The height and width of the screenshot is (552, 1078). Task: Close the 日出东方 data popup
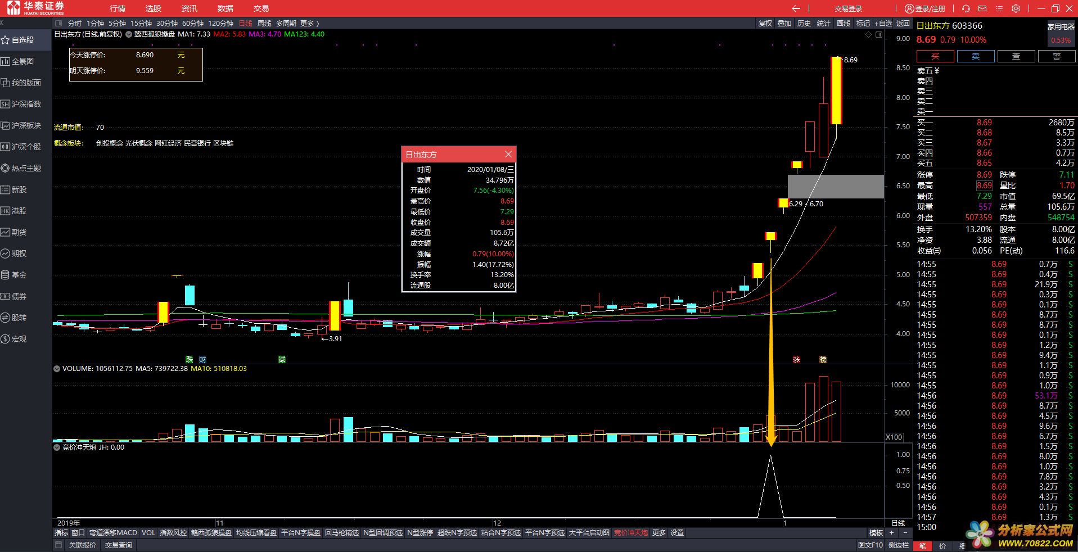click(508, 154)
